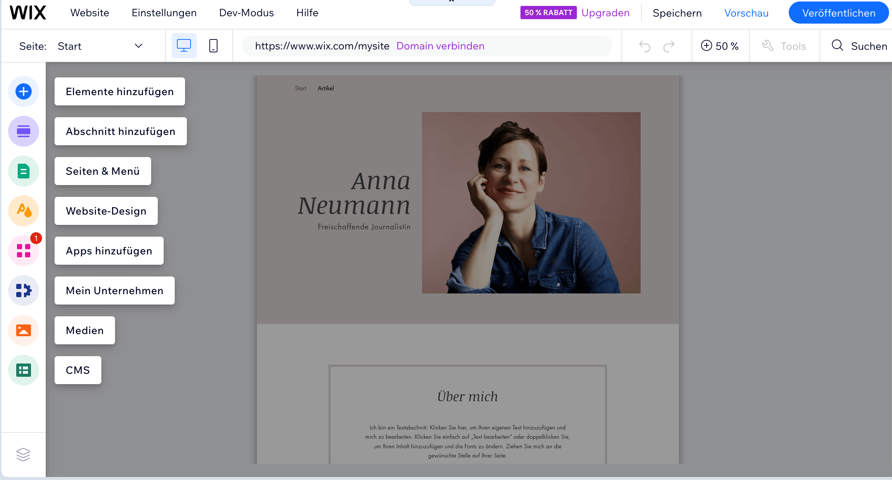Open the green Pages & Menu icon

click(x=24, y=171)
